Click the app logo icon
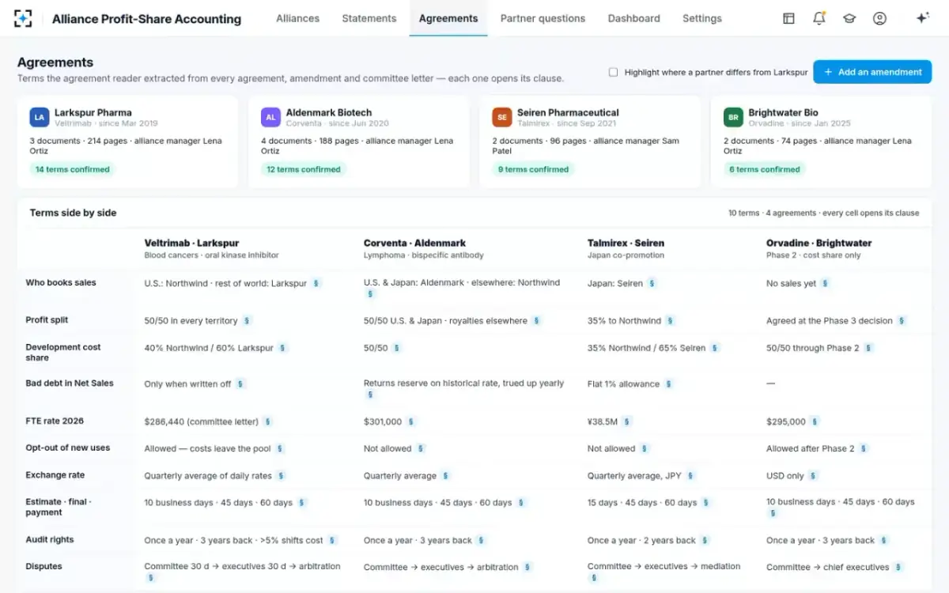The height and width of the screenshot is (593, 949). 23,18
